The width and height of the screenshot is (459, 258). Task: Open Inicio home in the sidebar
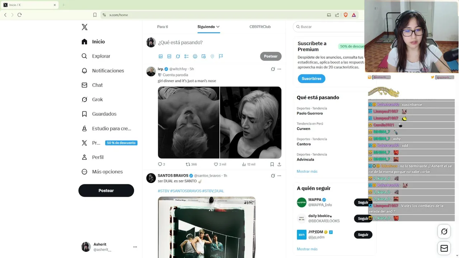[93, 42]
